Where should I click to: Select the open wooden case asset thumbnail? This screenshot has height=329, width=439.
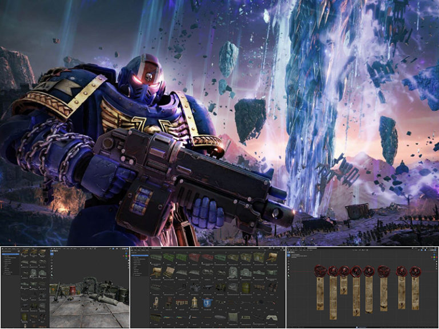[x=169, y=271]
